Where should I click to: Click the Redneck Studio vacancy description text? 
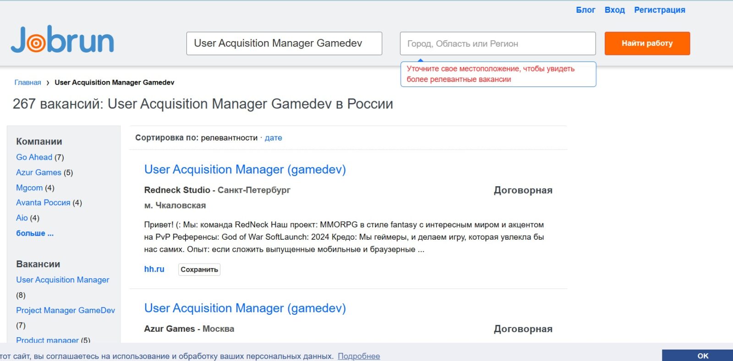coord(344,237)
